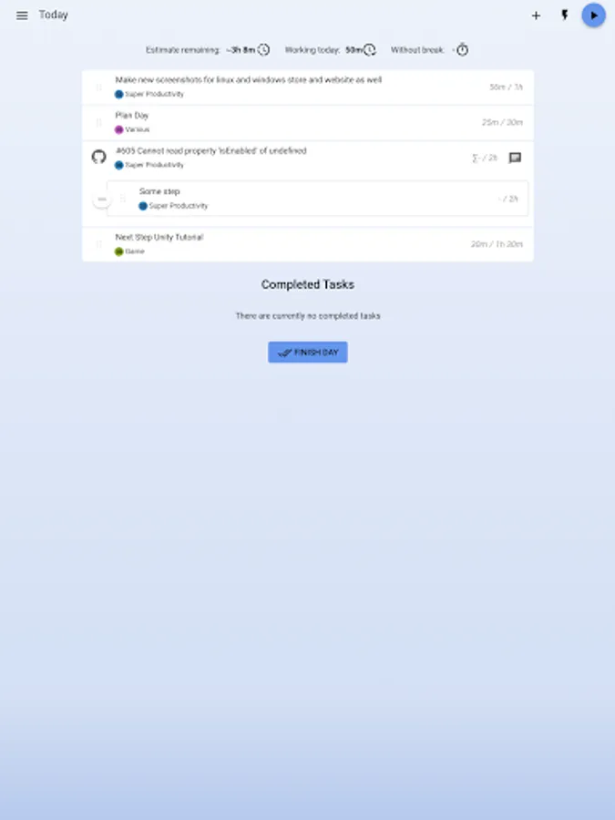Open the lightning bolt bookmark bar
Screen dimensions: 615x820
[565, 15]
